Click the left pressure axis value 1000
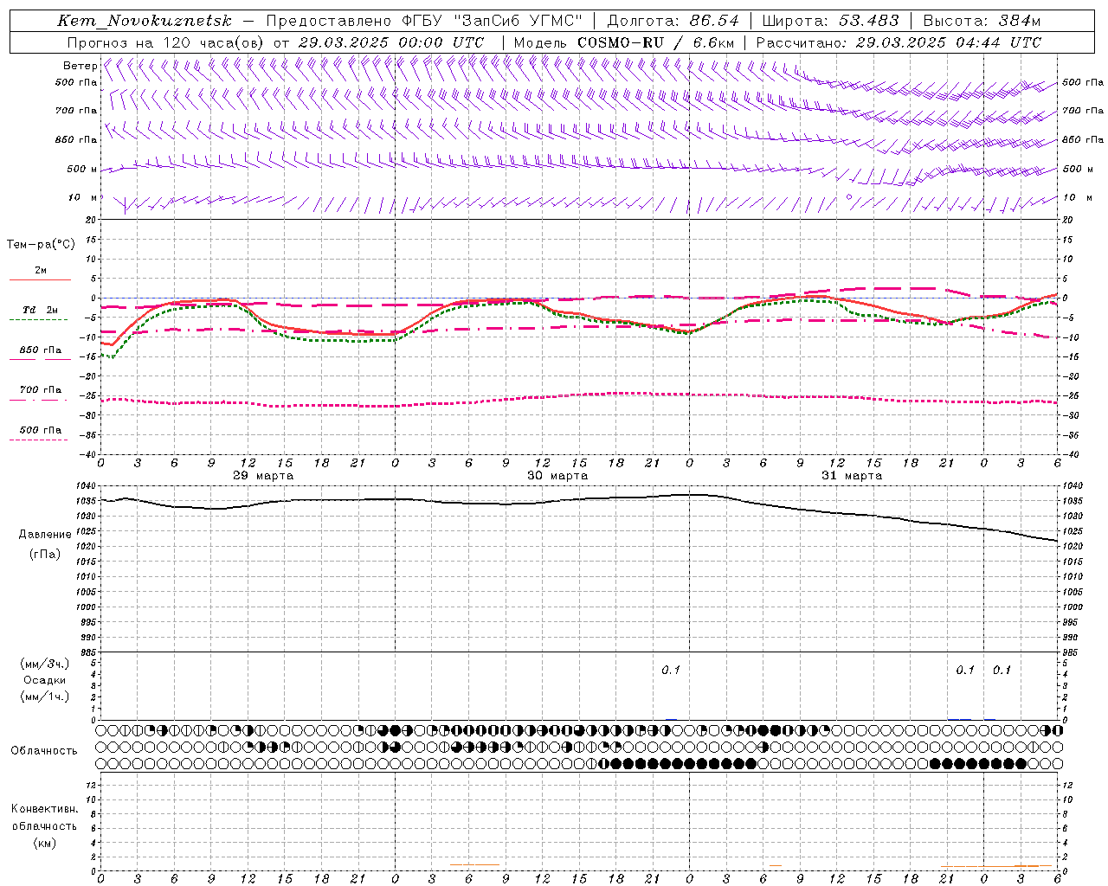 87,607
